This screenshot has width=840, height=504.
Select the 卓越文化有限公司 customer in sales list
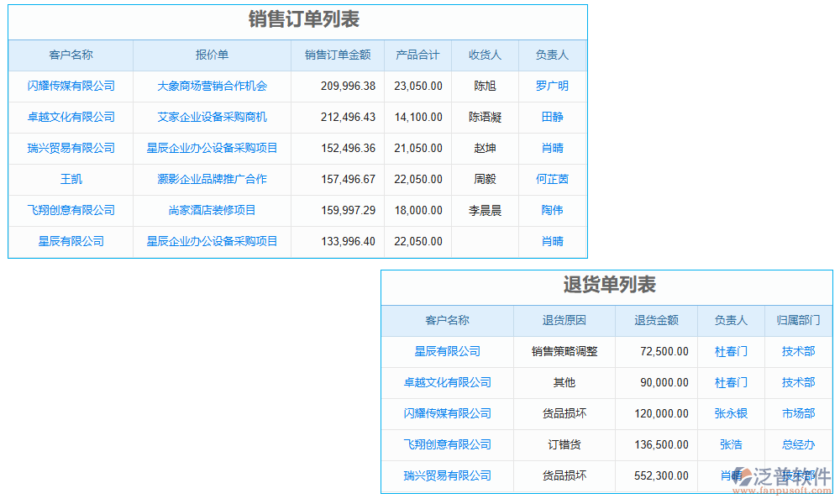click(71, 118)
